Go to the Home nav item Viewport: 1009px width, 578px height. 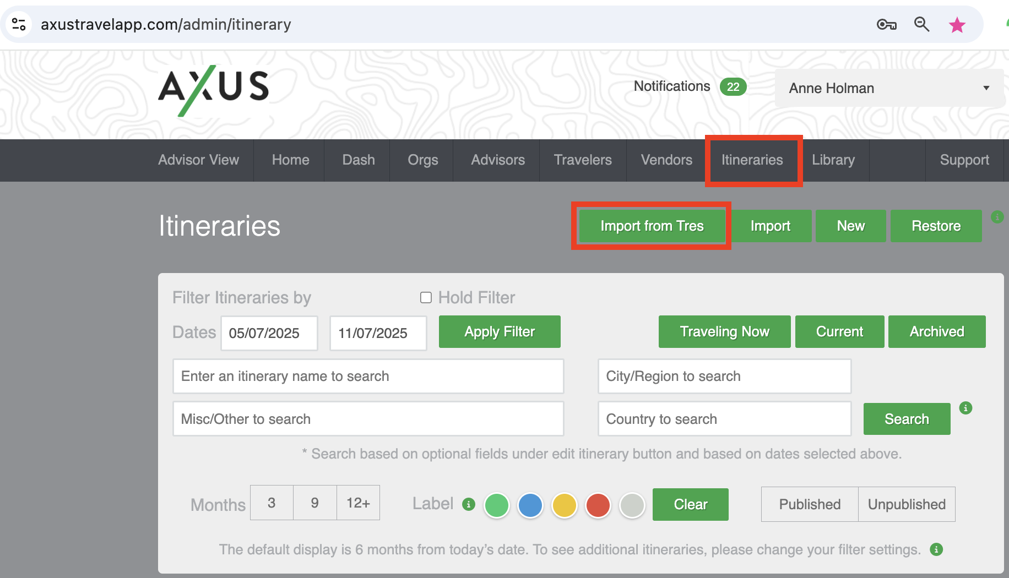[290, 160]
